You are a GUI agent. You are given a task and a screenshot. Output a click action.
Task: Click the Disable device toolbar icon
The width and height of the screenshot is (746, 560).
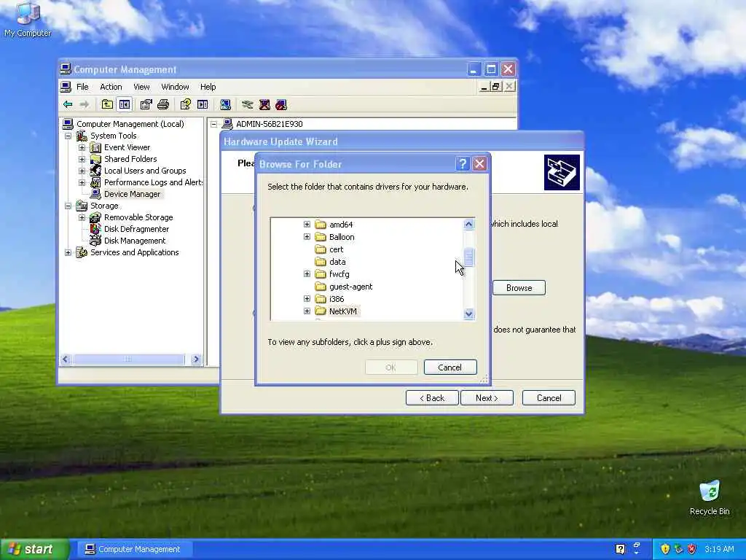(x=281, y=104)
